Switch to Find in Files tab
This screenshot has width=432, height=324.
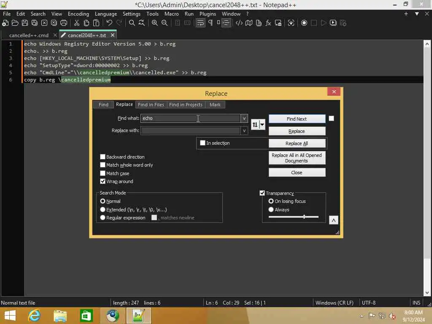point(151,105)
